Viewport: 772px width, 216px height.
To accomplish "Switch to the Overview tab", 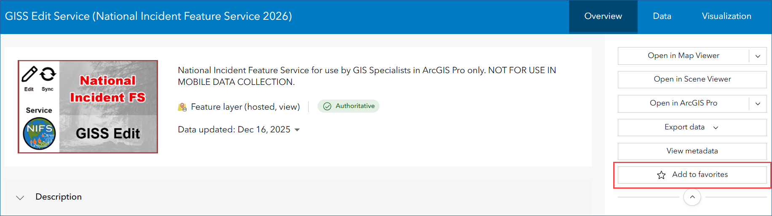I will [603, 16].
